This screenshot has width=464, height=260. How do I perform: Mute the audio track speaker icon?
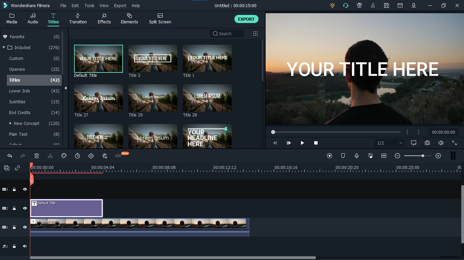click(x=24, y=246)
